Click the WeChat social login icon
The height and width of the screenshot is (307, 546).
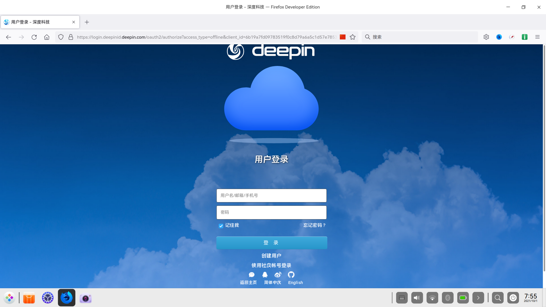[252, 275]
